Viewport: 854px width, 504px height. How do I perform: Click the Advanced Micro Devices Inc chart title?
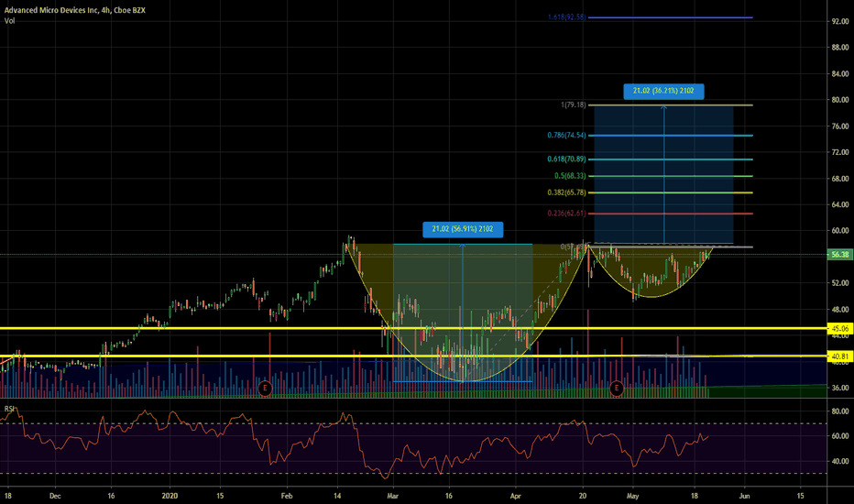click(x=74, y=10)
